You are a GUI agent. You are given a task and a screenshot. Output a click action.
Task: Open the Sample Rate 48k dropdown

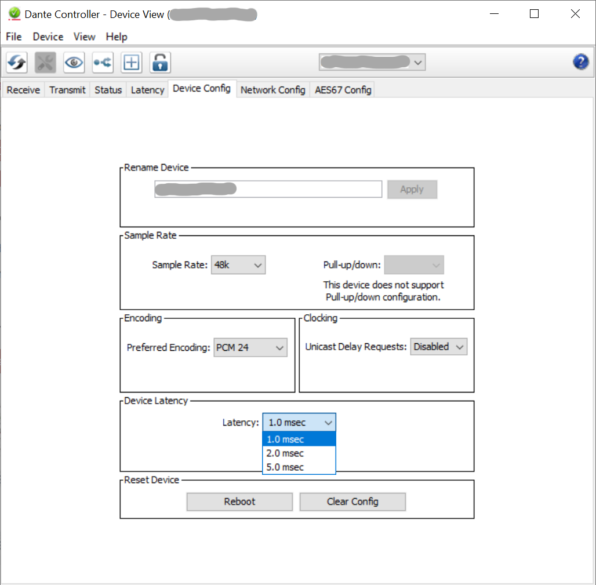(238, 265)
